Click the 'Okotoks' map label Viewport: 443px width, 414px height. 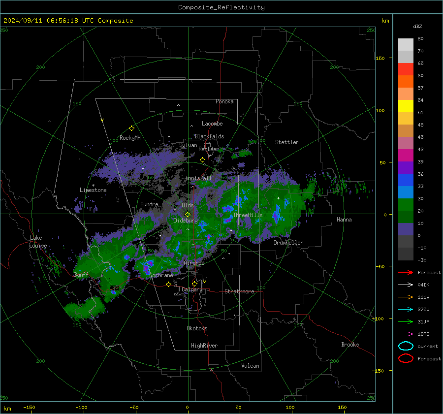pos(197,328)
